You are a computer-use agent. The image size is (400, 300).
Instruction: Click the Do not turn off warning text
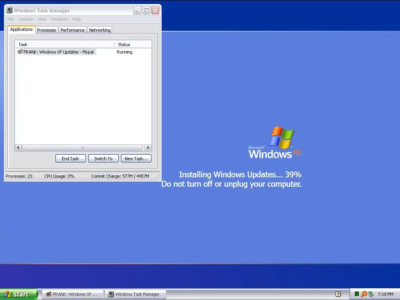coord(231,184)
